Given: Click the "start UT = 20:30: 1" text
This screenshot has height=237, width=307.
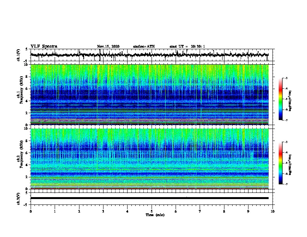Looking at the screenshot, I should (x=187, y=46).
